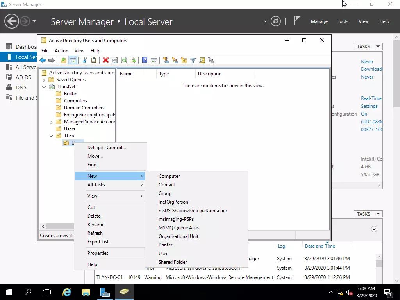Image resolution: width=400 pixels, height=300 pixels.
Task: Click the red X Delete icon
Action: tap(105, 61)
